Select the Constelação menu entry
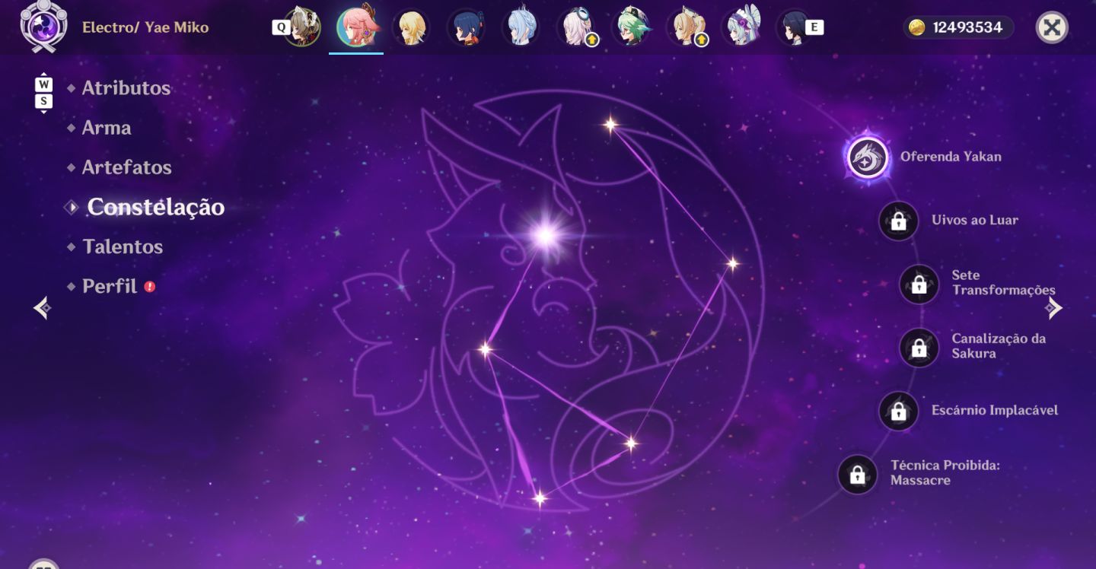 coord(155,207)
